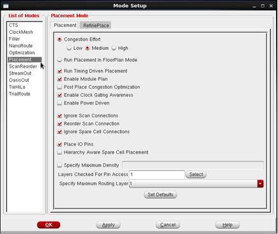The height and width of the screenshot is (234, 278).
Task: Click the red dropdown arrow for routing layer
Action: coord(260,184)
